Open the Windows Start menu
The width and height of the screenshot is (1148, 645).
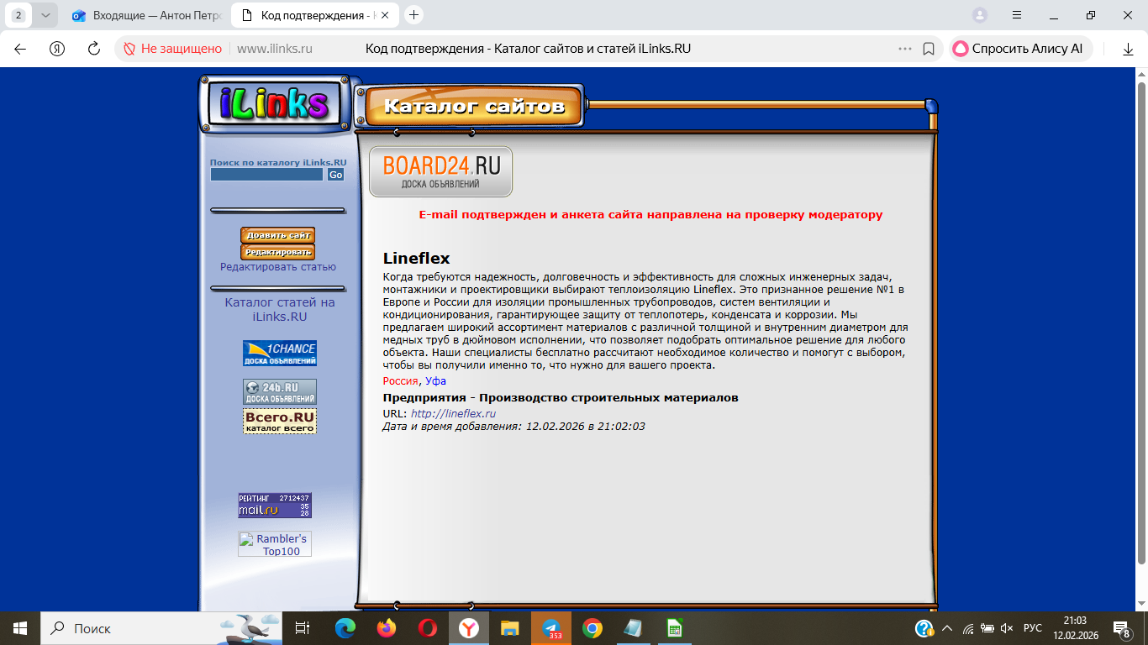coord(20,628)
